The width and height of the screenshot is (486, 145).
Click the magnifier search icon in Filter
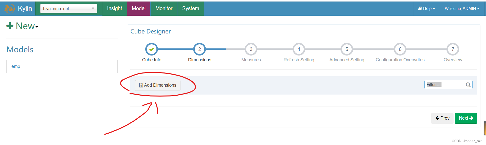(468, 85)
